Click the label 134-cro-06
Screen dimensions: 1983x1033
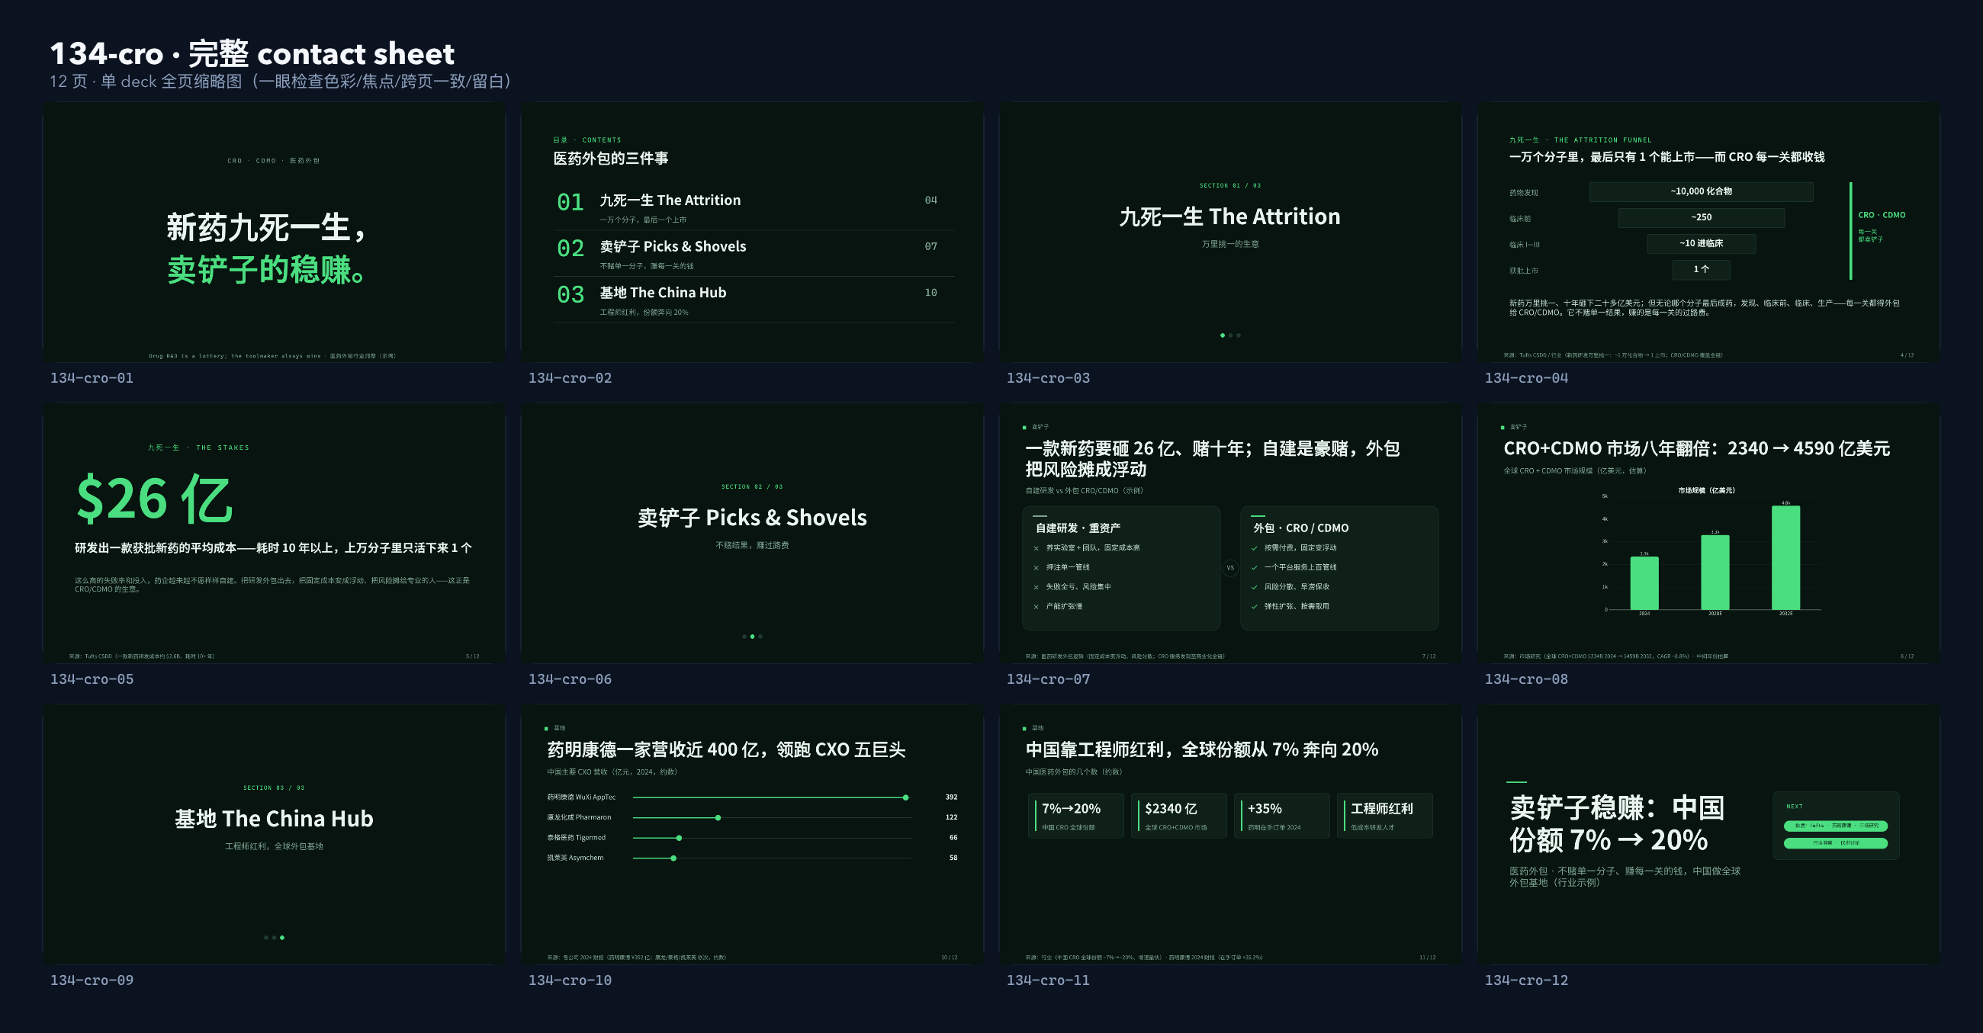(570, 679)
